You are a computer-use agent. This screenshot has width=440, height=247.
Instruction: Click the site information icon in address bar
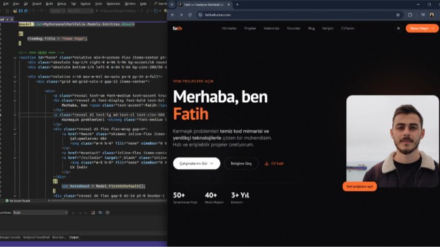[200, 15]
